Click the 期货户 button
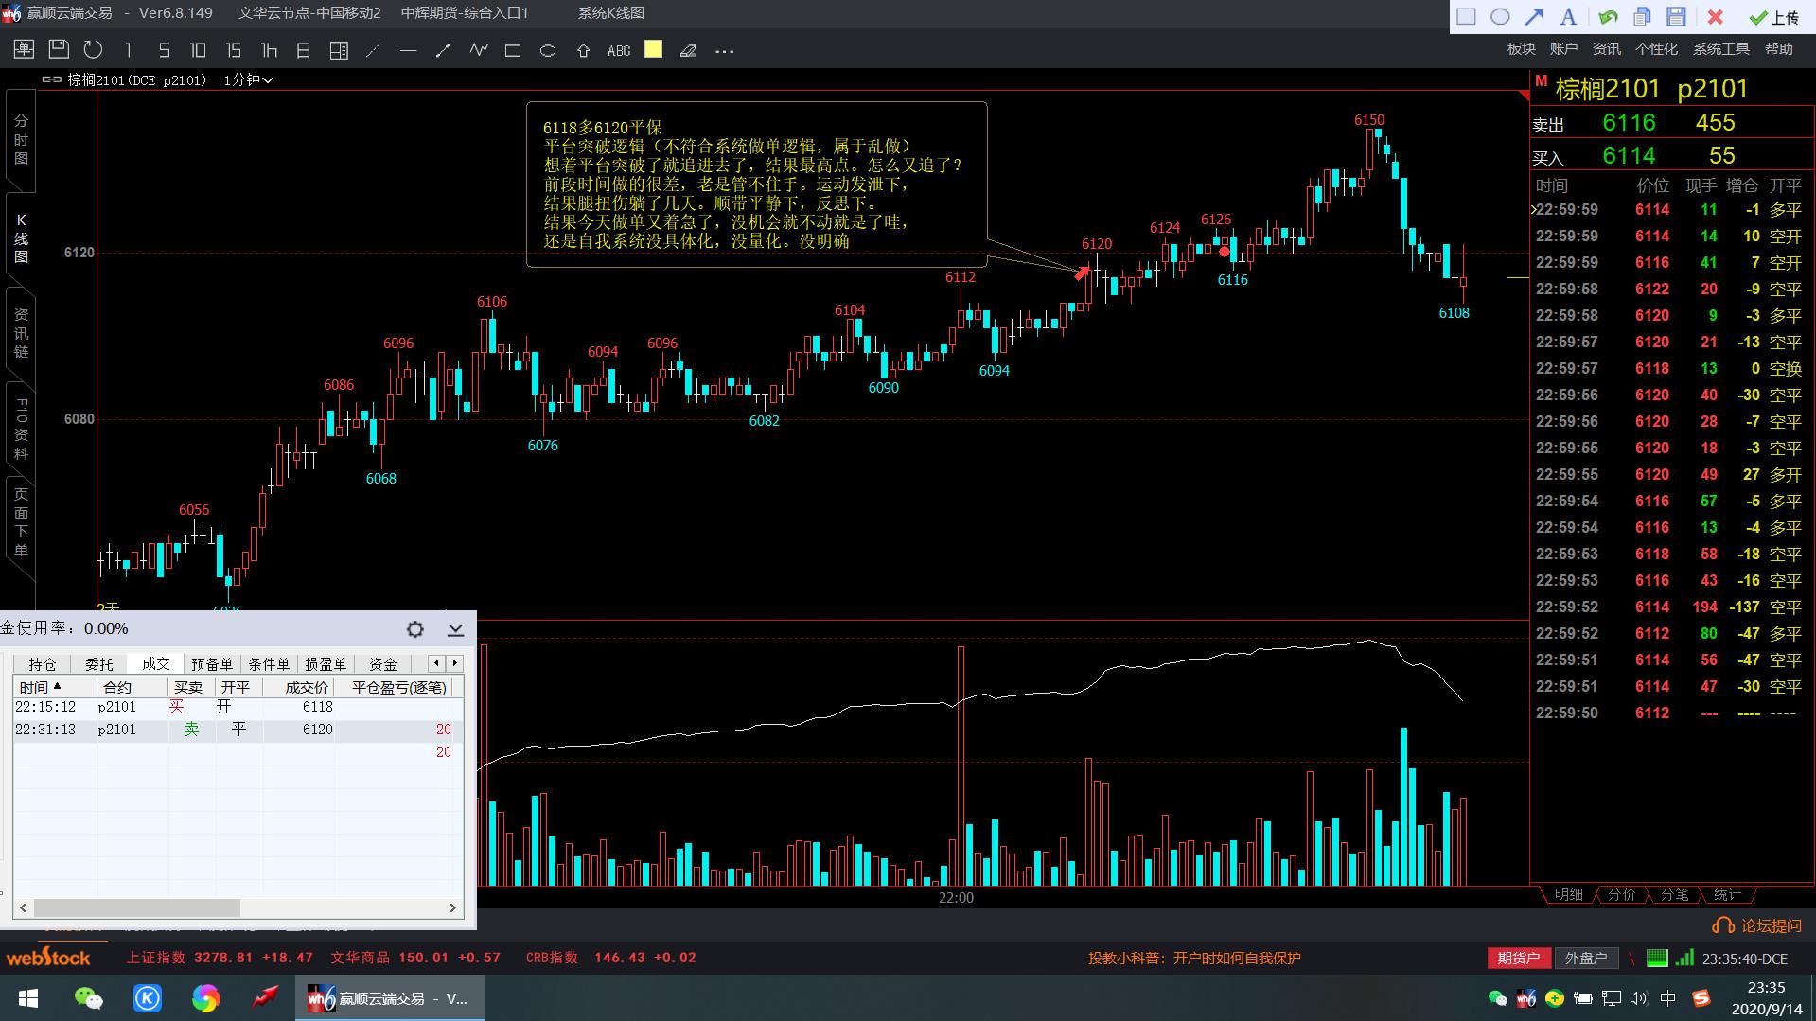Viewport: 1816px width, 1021px height. pos(1519,958)
